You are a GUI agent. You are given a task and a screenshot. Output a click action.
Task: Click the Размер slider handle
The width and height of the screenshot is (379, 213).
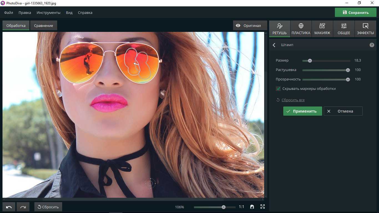310,61
